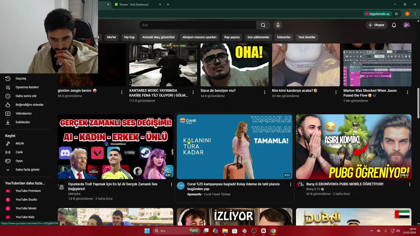
Task: Select the Son yüklenenler chip
Action: coord(258,37)
